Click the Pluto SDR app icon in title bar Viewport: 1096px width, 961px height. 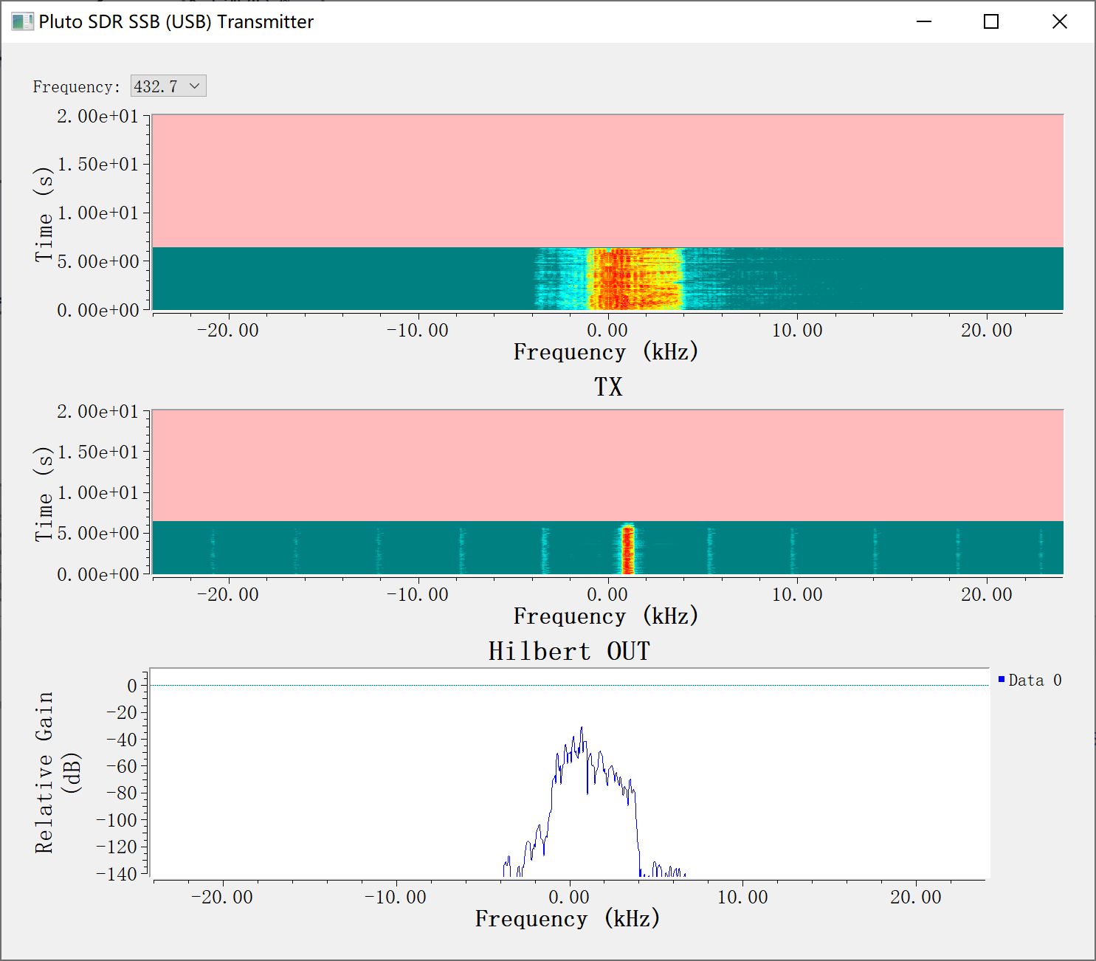coord(22,21)
